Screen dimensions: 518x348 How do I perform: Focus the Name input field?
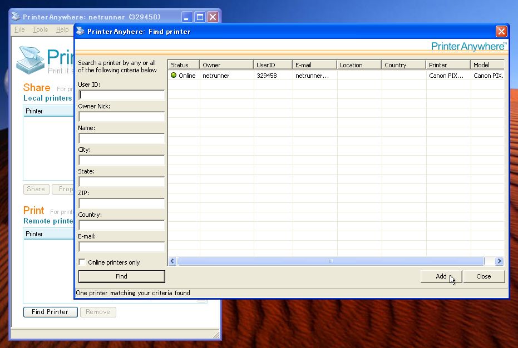[121, 138]
